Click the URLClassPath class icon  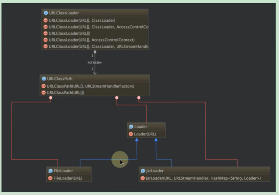44,79
